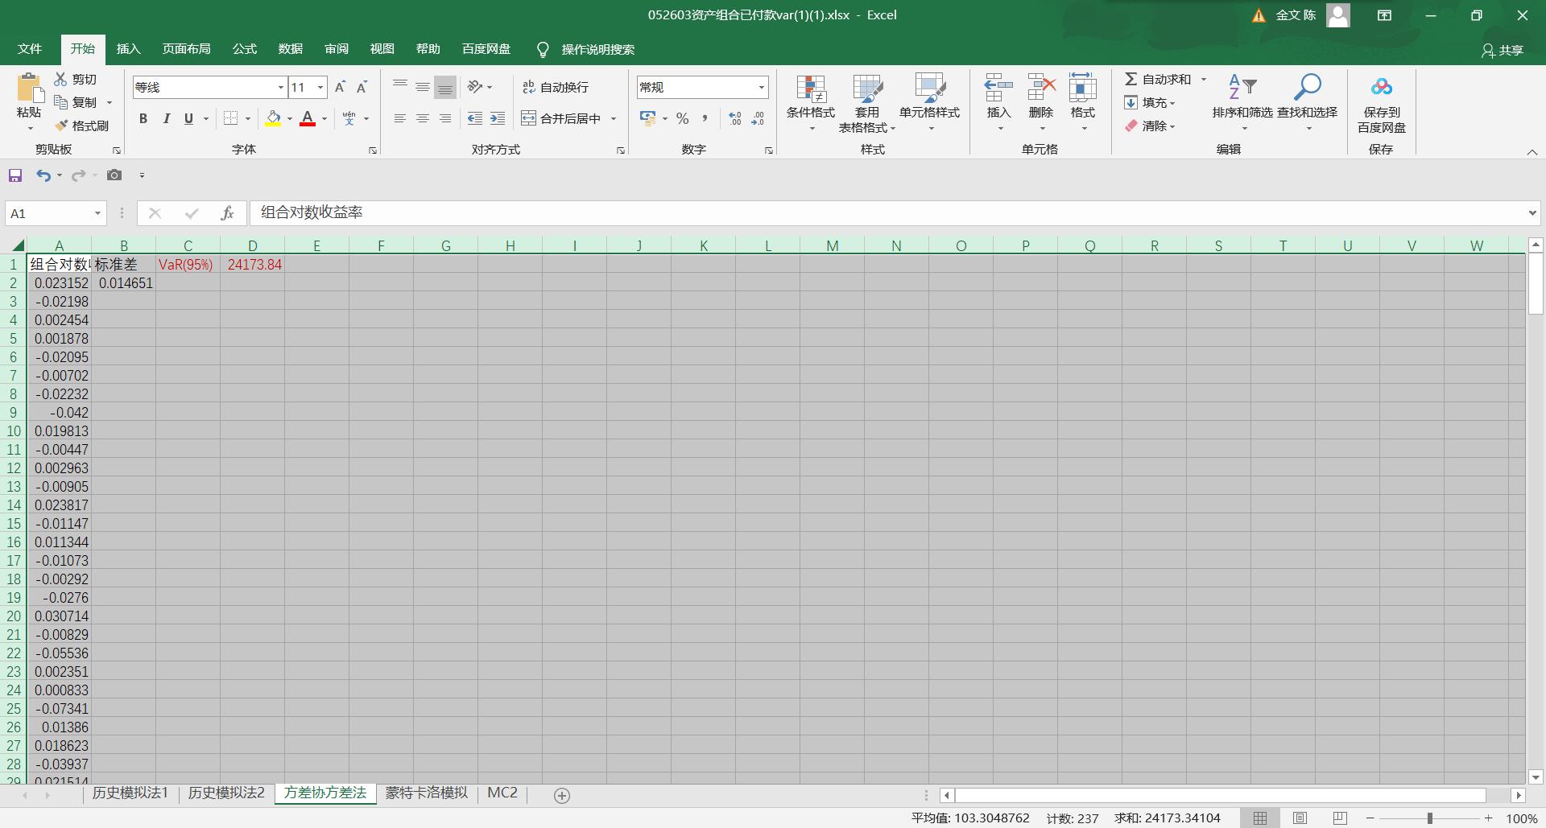Switch to the 历史模拟法1 sheet tab
This screenshot has height=828, width=1546.
point(130,793)
